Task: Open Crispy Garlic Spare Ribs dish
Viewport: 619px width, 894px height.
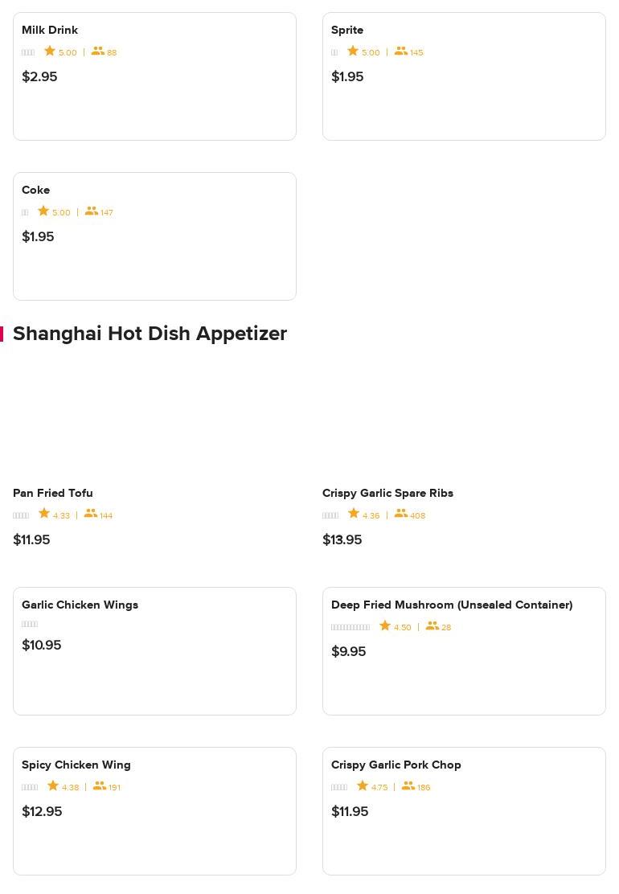Action: point(387,493)
